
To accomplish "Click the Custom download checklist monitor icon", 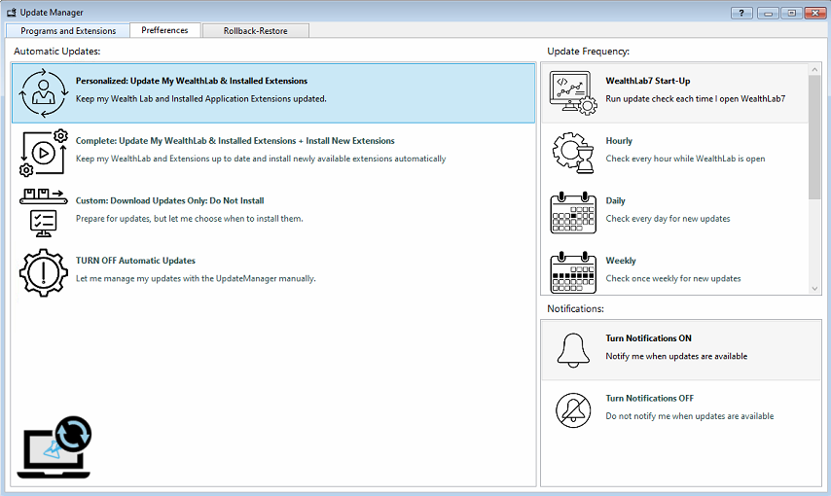I will [x=43, y=212].
